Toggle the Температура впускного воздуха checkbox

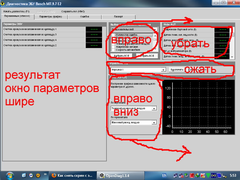113,44
